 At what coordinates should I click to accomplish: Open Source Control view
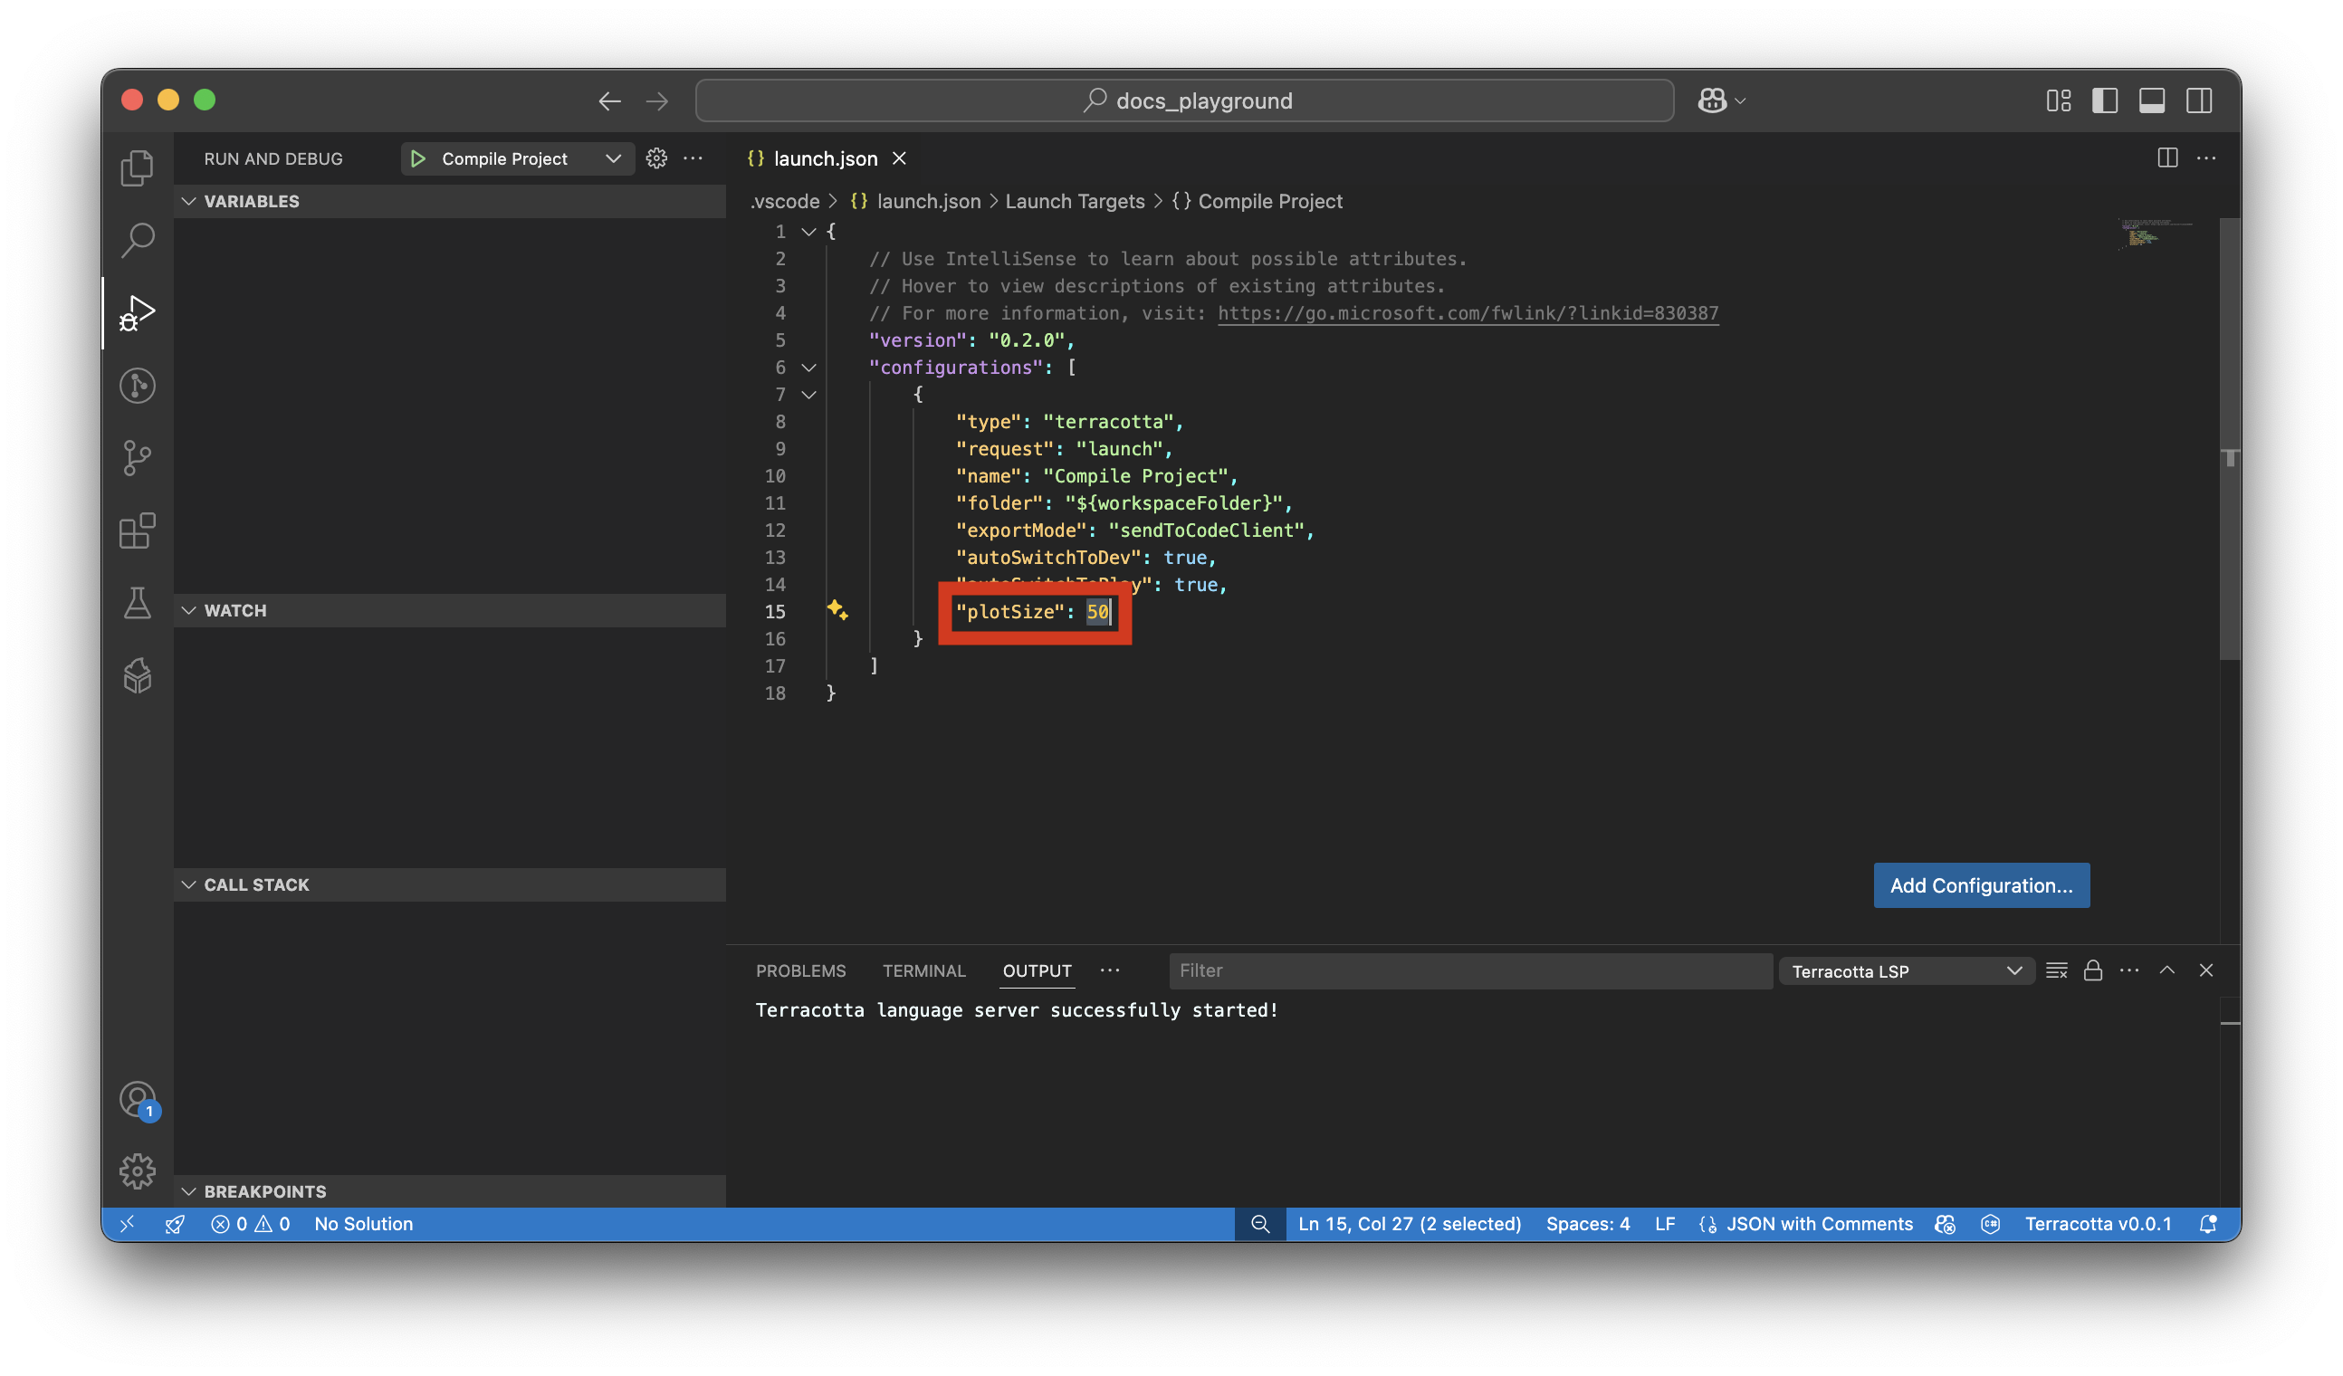click(x=138, y=458)
